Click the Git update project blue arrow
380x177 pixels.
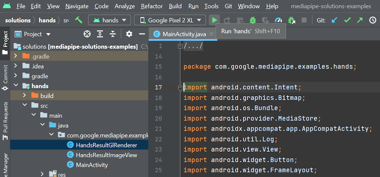[x=334, y=20]
